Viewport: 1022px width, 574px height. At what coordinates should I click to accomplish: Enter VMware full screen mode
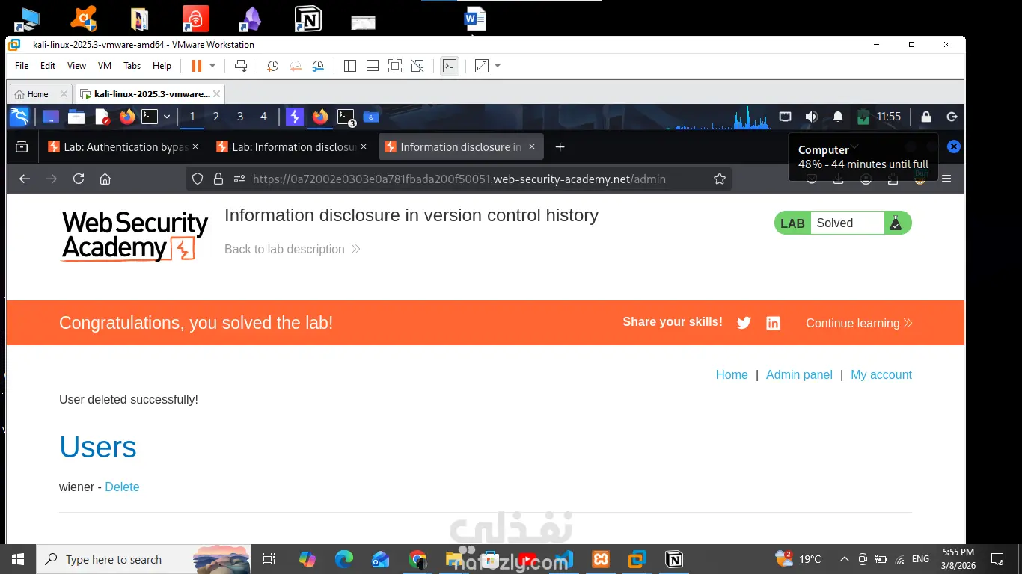tap(395, 66)
